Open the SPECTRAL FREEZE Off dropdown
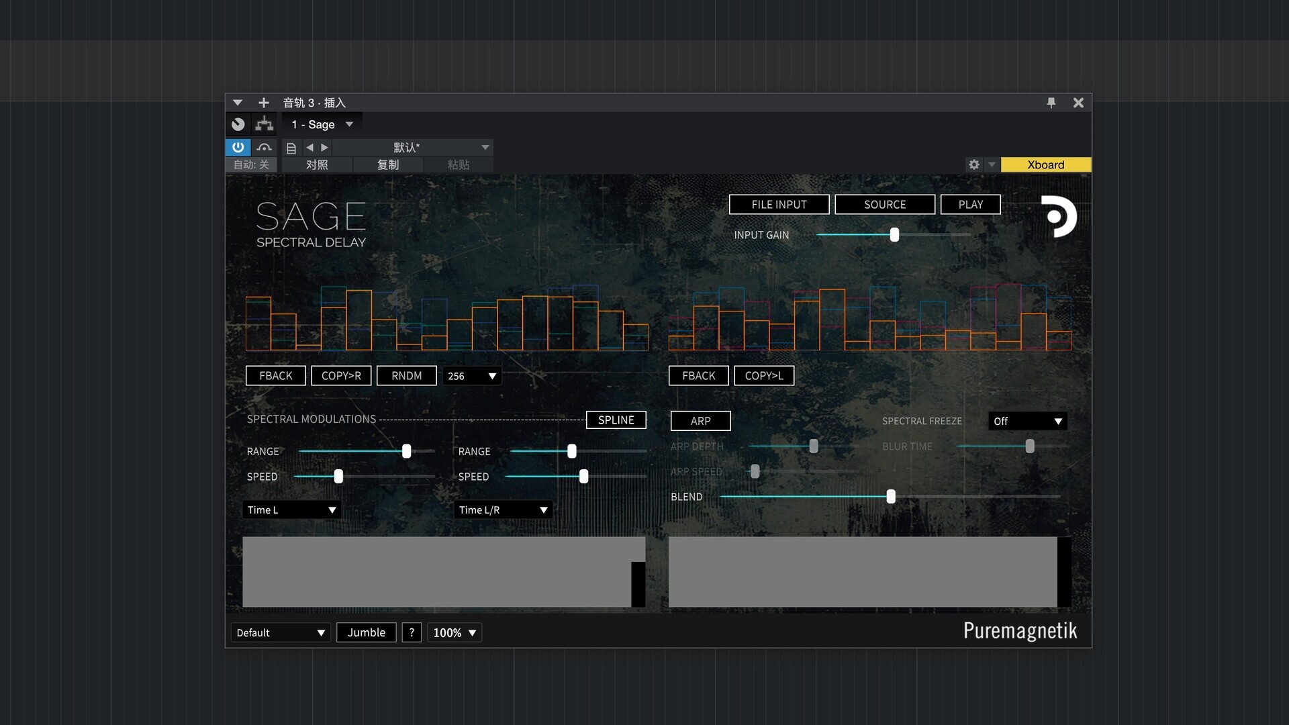 tap(1028, 421)
